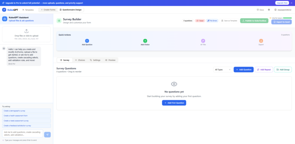Screen dimensions: 295x144
Task: Click Publish to KoboToolbox button
Action: [x=254, y=21]
